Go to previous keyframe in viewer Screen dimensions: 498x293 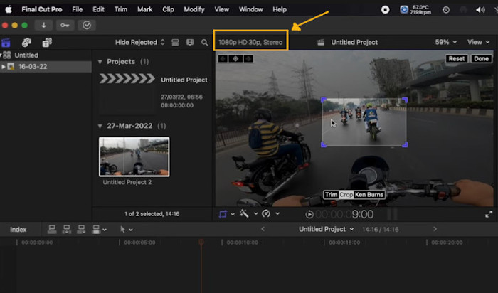click(x=223, y=59)
